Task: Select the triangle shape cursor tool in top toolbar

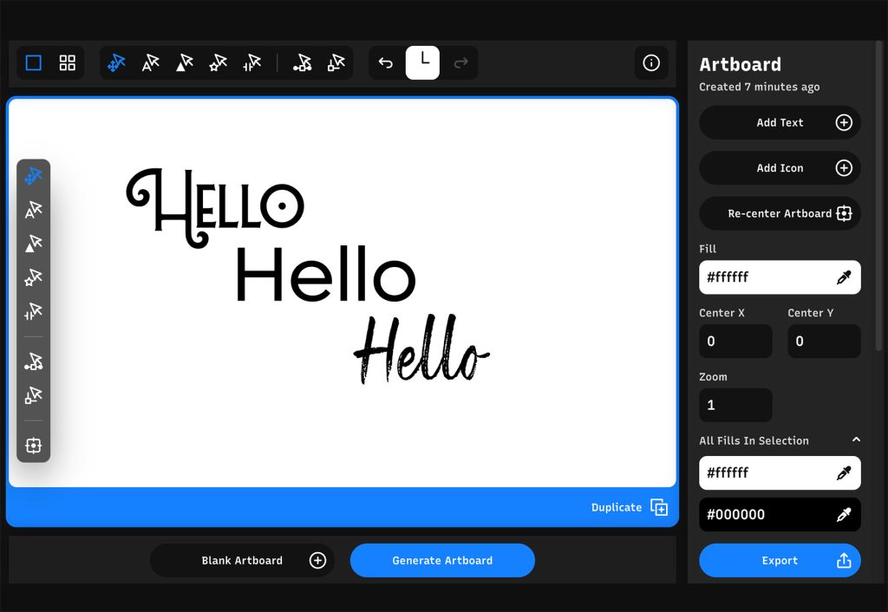Action: point(185,62)
